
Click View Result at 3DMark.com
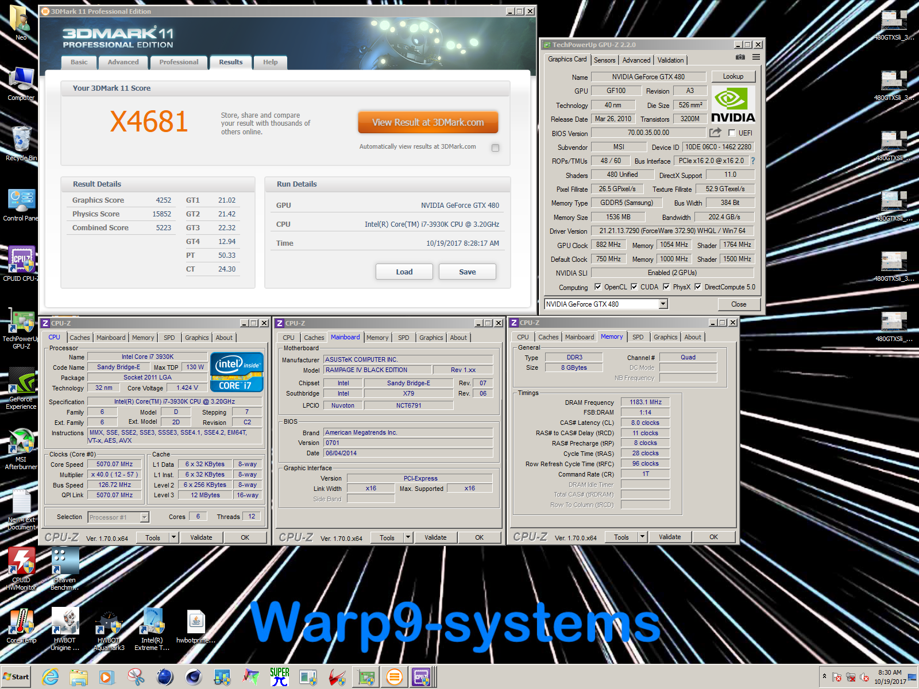[428, 122]
